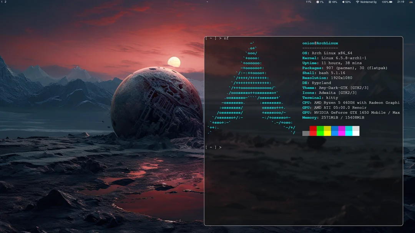Click the speaker icon in the status bar

coord(343,2)
